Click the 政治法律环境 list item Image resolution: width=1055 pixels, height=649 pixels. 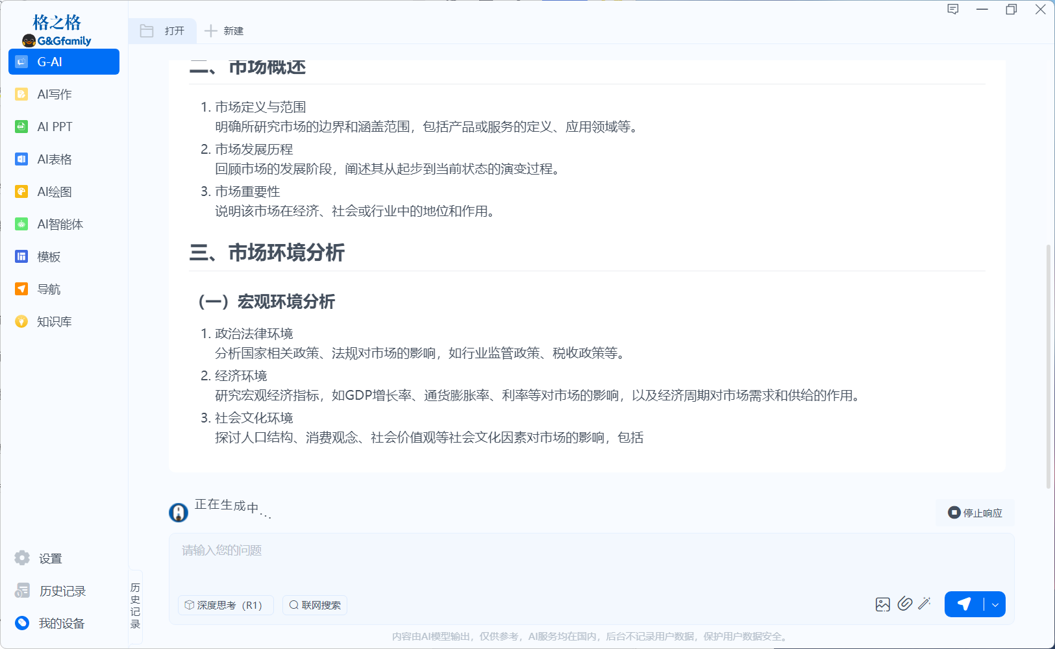pyautogui.click(x=254, y=334)
